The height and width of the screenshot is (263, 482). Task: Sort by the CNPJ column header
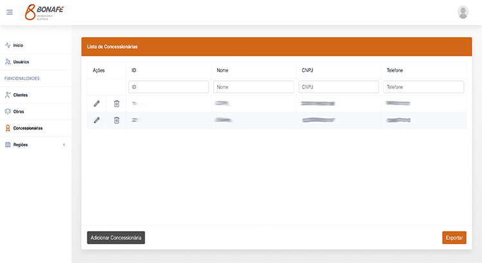pos(307,71)
